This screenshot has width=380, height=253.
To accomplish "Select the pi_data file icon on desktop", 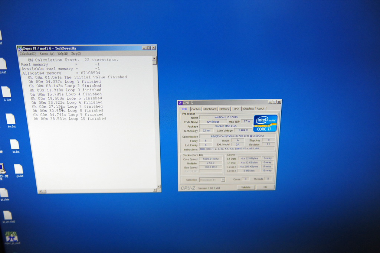I will (4, 195).
